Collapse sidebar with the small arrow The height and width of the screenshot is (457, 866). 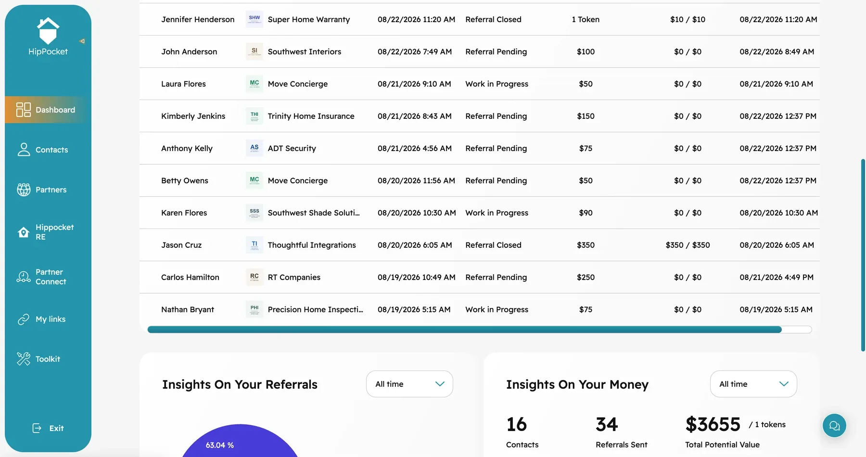[x=82, y=41]
